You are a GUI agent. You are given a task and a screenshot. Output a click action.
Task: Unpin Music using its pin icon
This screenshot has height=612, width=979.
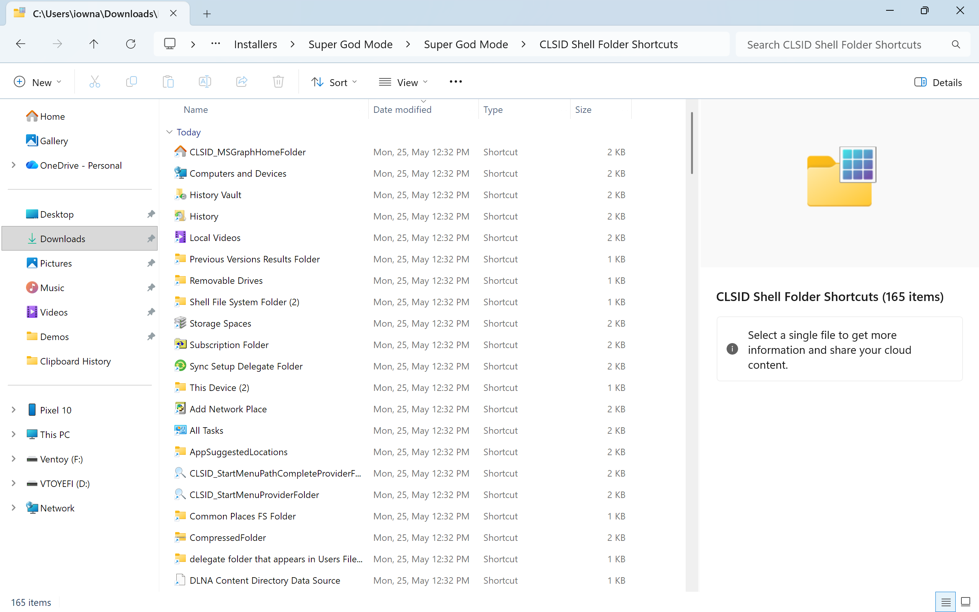tap(151, 287)
